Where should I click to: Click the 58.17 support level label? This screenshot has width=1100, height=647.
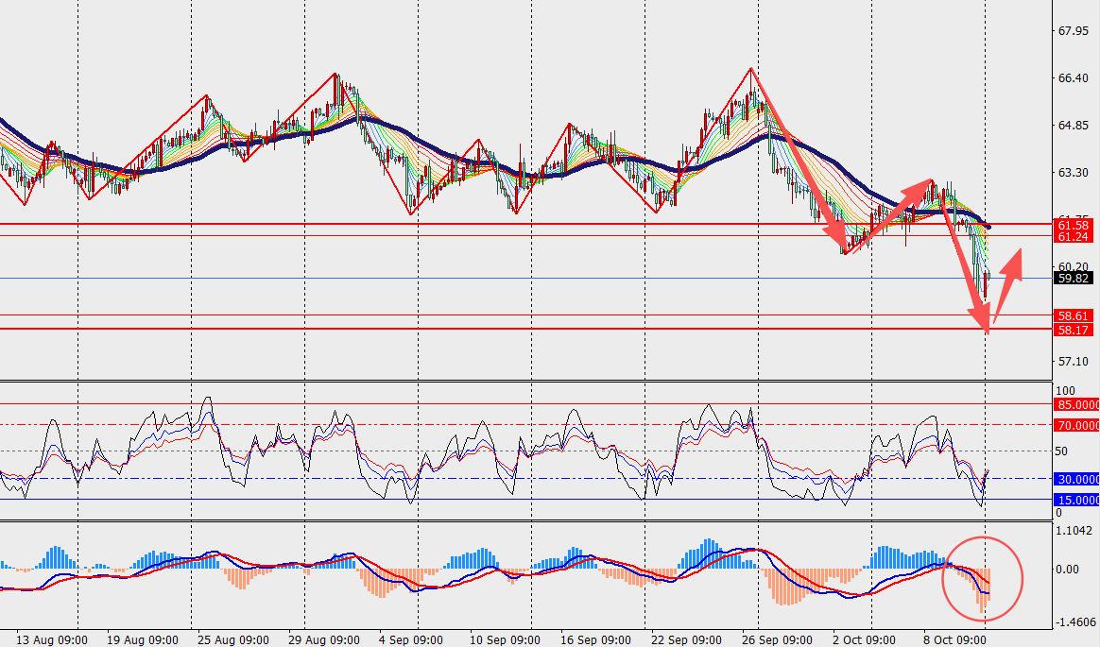[x=1074, y=330]
